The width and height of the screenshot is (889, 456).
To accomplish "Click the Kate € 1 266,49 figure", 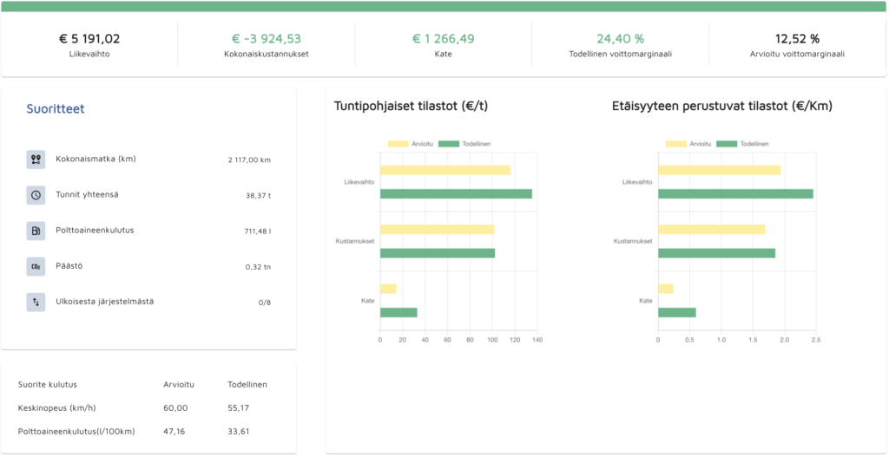I will click(x=444, y=39).
